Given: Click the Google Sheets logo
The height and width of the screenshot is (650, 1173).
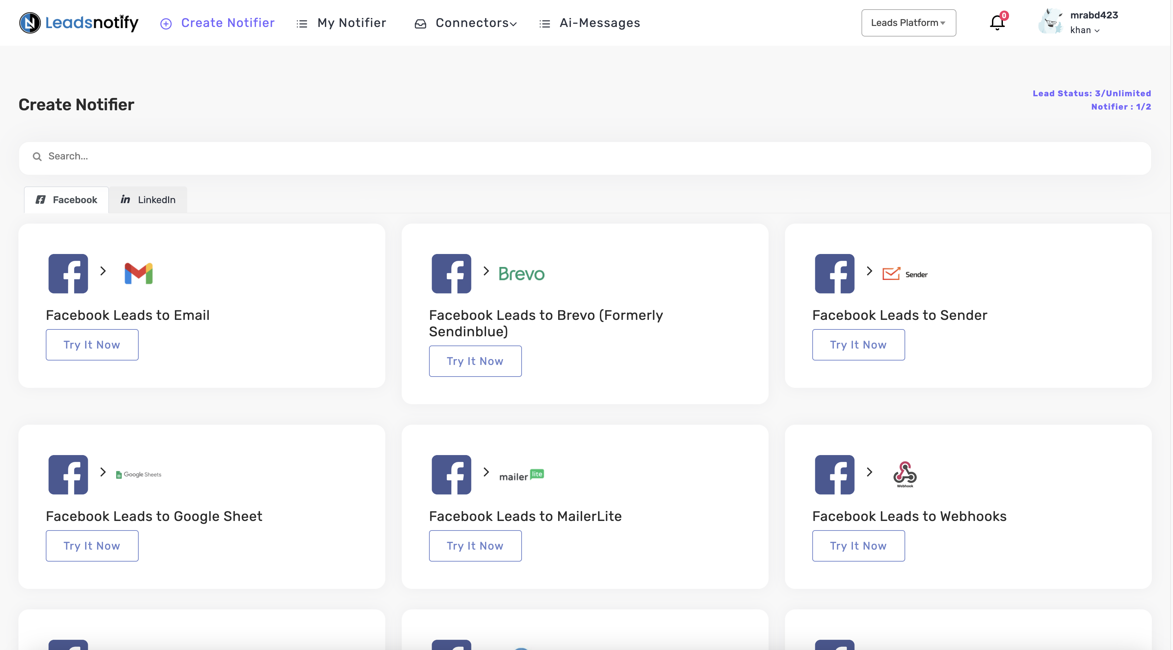Looking at the screenshot, I should [138, 474].
